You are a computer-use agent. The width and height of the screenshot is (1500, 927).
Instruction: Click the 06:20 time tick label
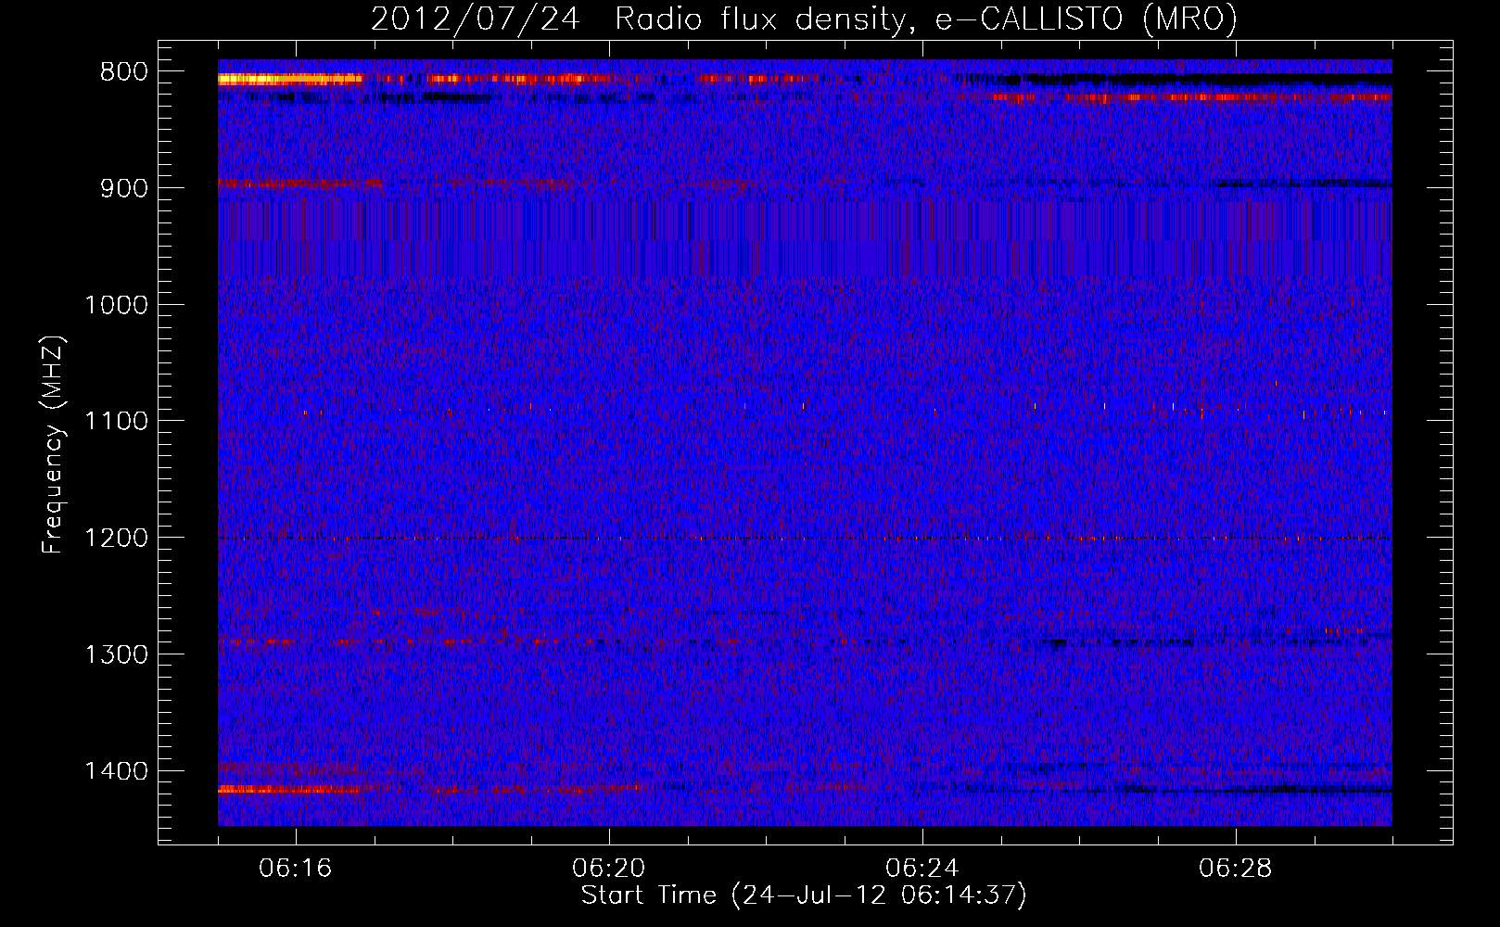pos(609,869)
